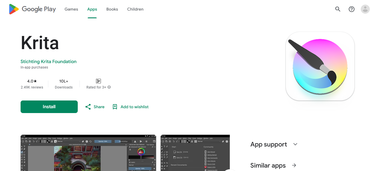Image resolution: width=375 pixels, height=171 pixels.
Task: Click the Install button
Action: 49,107
